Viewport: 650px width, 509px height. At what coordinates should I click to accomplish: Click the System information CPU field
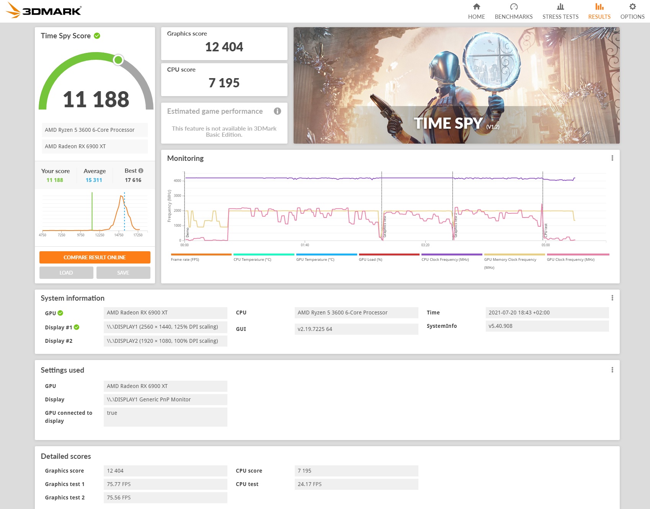click(x=356, y=313)
